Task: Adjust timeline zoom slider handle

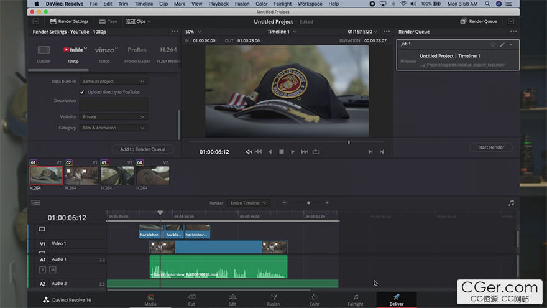Action: point(308,203)
